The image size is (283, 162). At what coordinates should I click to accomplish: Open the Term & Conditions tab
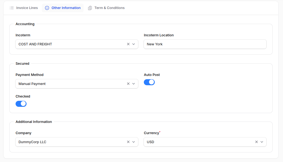point(109,8)
